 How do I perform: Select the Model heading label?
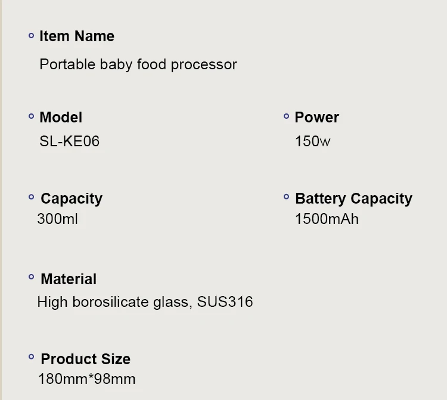61,118
